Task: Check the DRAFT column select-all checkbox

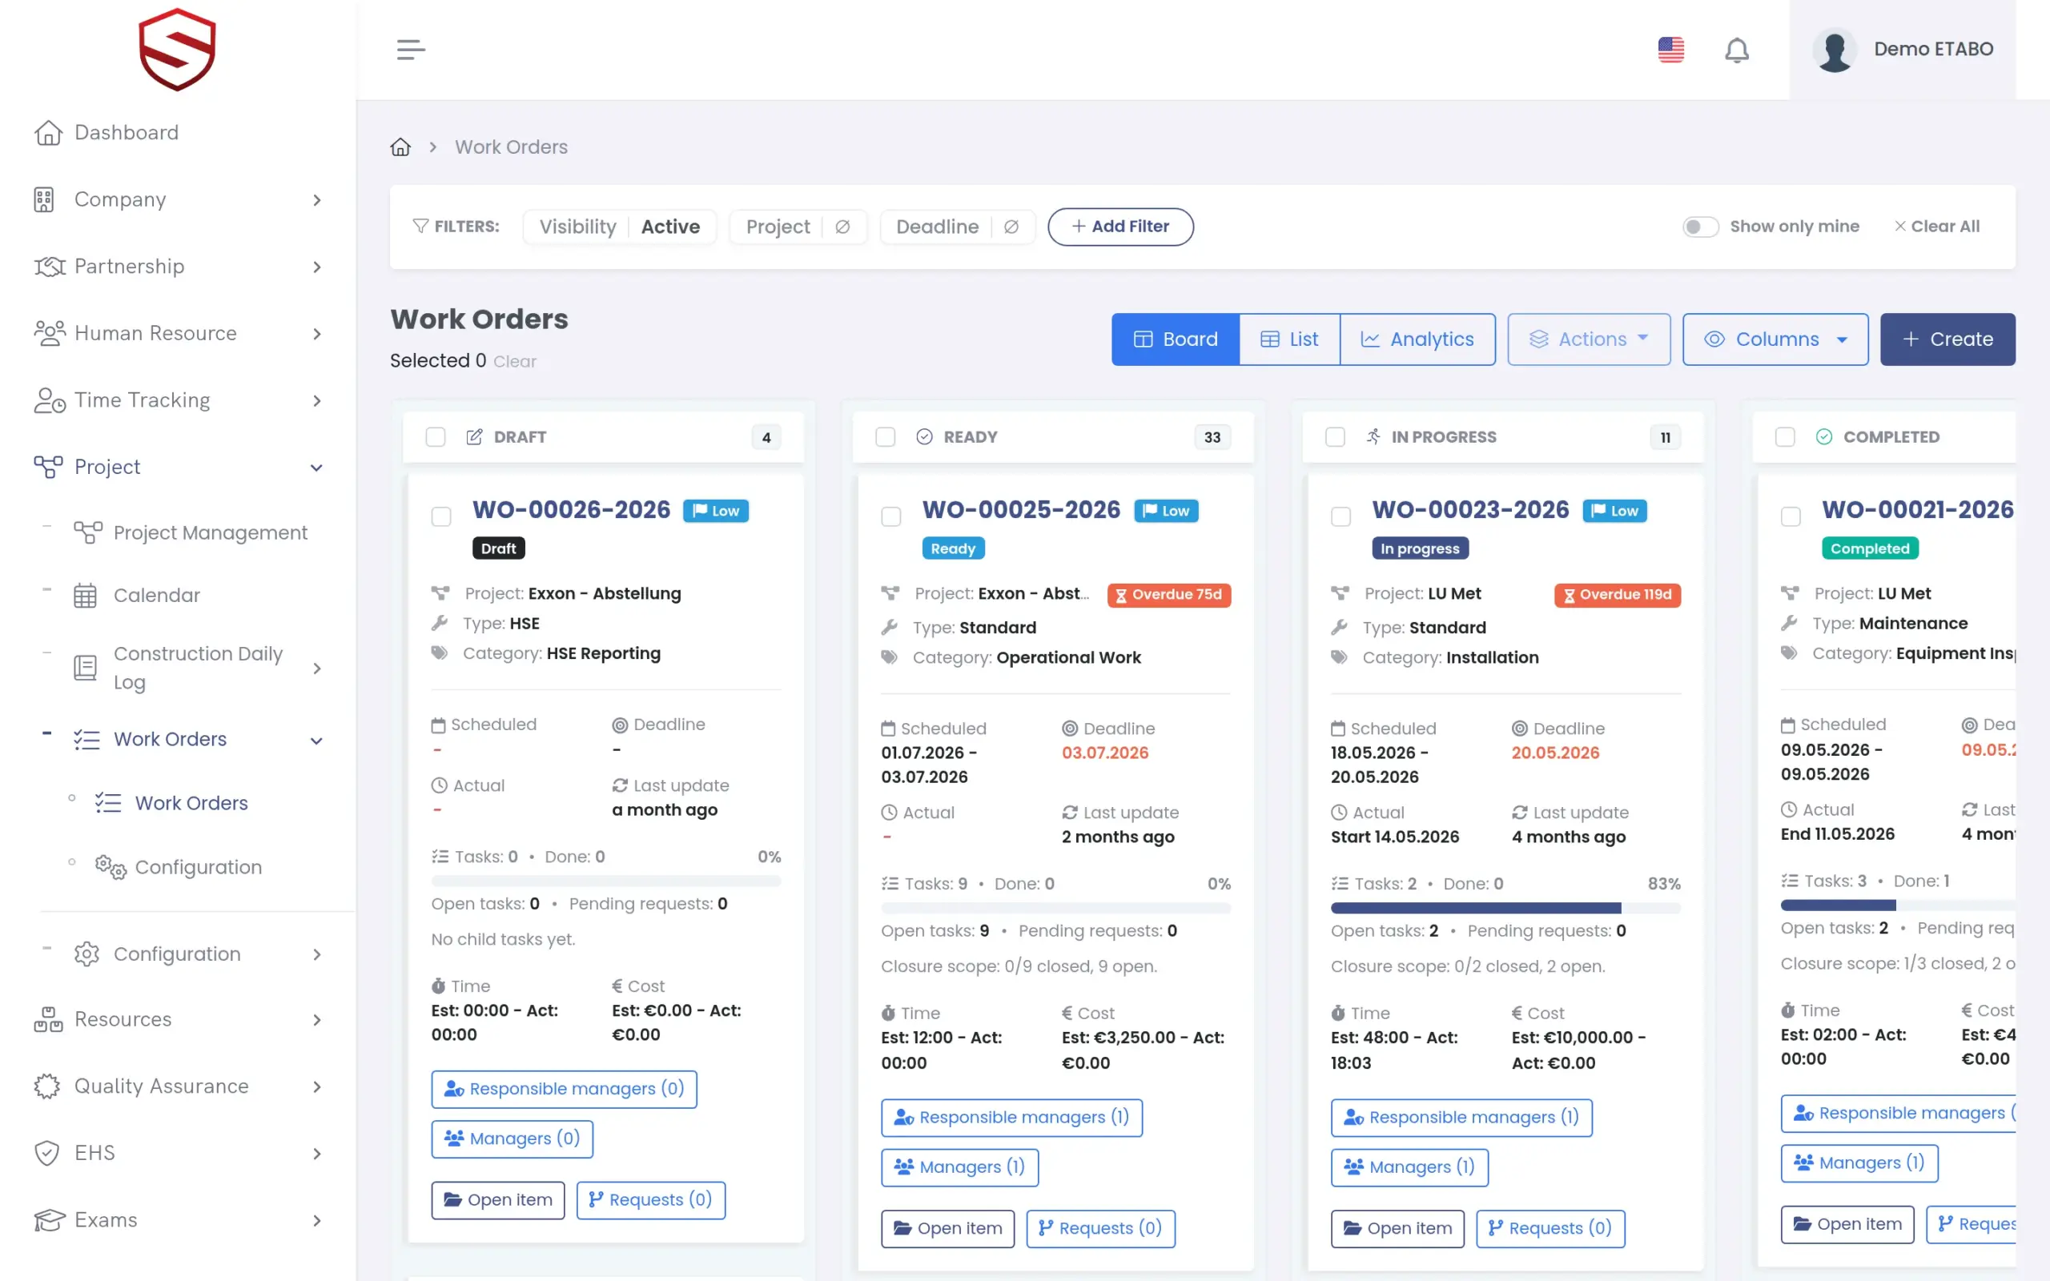Action: click(436, 437)
